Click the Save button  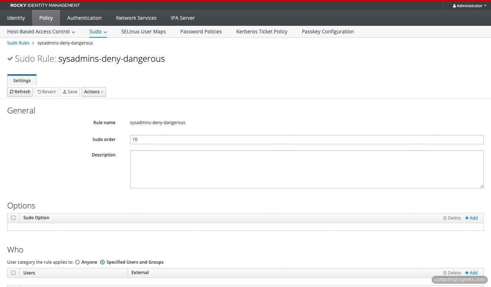point(70,92)
